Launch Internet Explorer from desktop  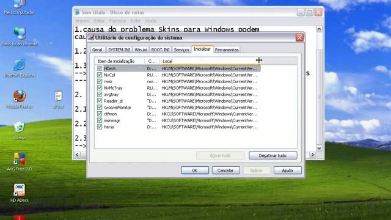point(20,68)
